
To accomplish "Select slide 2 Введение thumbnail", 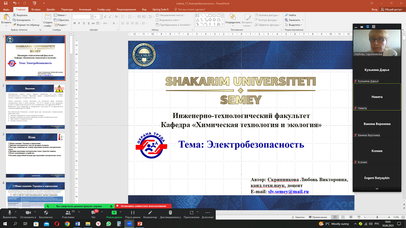I will click(x=35, y=107).
